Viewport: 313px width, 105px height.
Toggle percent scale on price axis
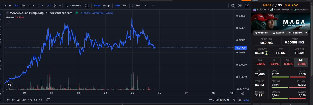coord(234,100)
